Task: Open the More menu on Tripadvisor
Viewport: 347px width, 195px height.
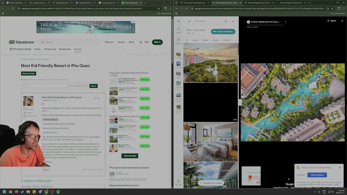Action: pyautogui.click(x=131, y=42)
